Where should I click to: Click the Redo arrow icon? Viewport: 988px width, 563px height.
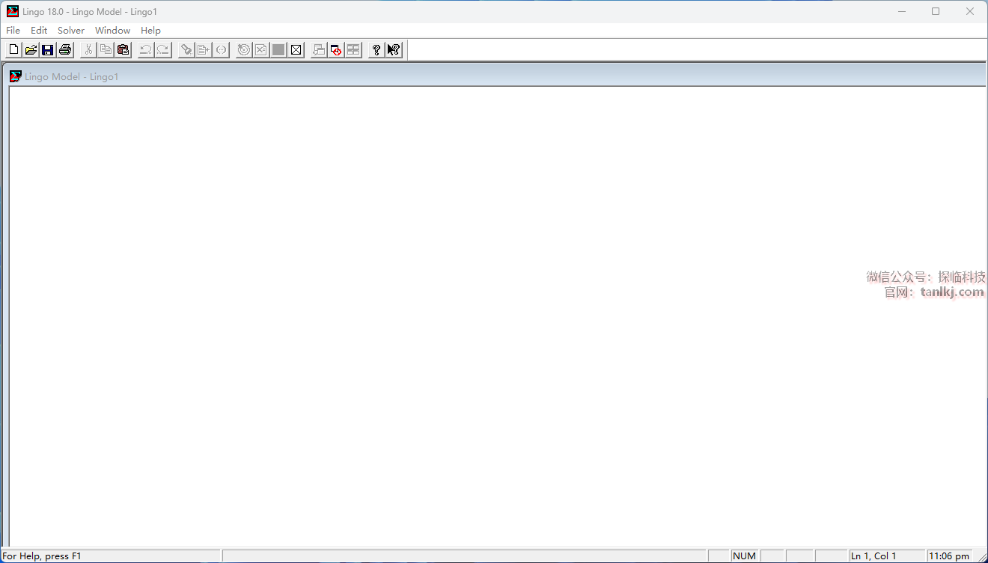pyautogui.click(x=163, y=50)
